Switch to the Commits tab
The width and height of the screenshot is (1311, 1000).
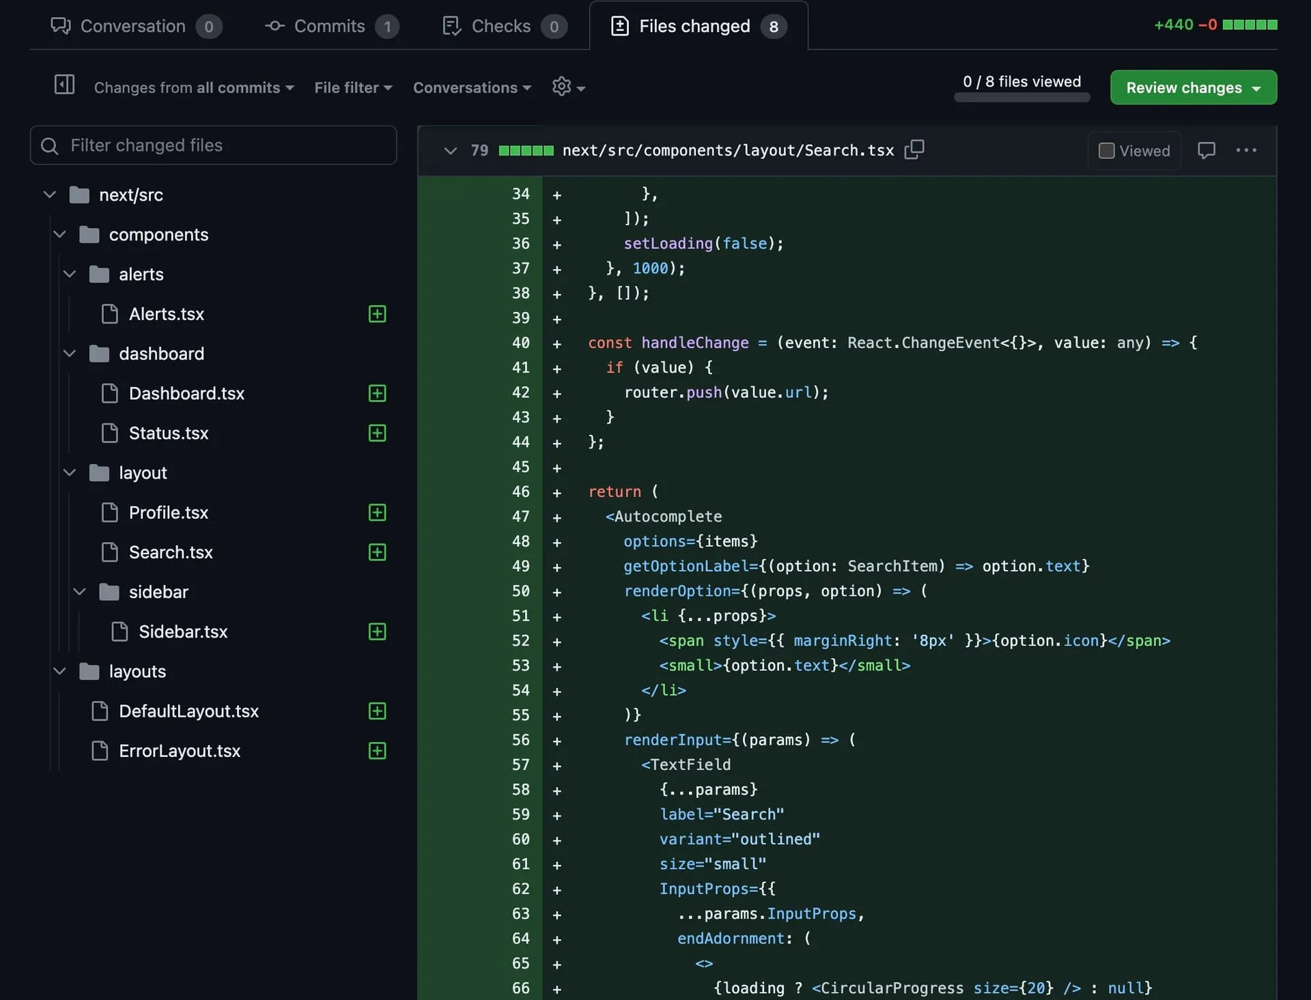331,26
